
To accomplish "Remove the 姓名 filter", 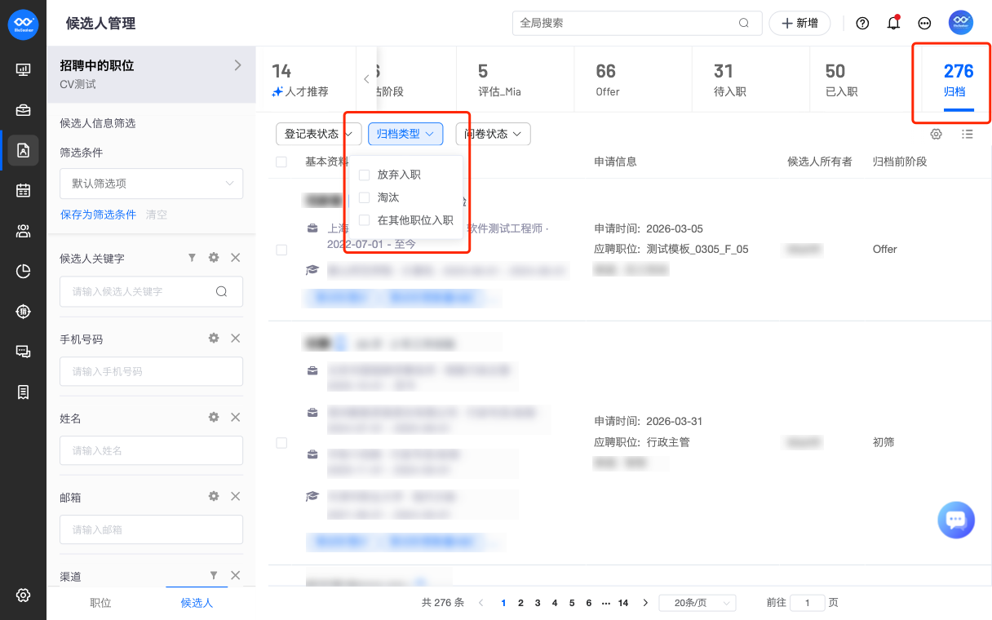I will [x=235, y=417].
